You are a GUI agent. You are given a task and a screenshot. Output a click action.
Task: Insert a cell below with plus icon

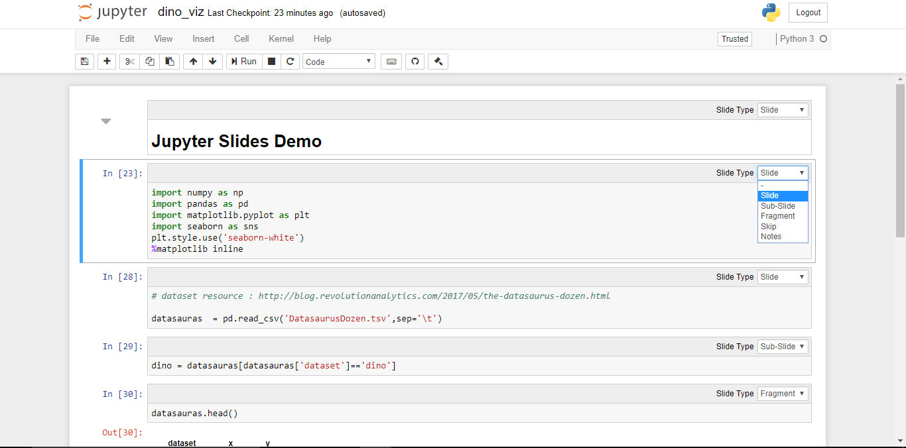point(107,62)
